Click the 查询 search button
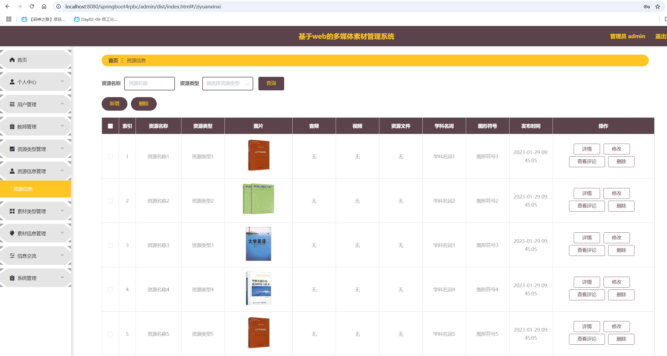This screenshot has width=667, height=356. pyautogui.click(x=271, y=84)
